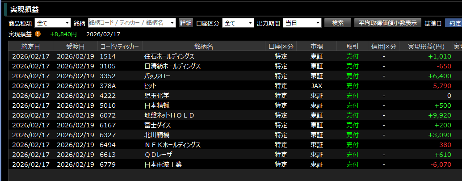Screen dimensions: 462x181
Task: Click the 詳細 button
Action: pos(185,23)
